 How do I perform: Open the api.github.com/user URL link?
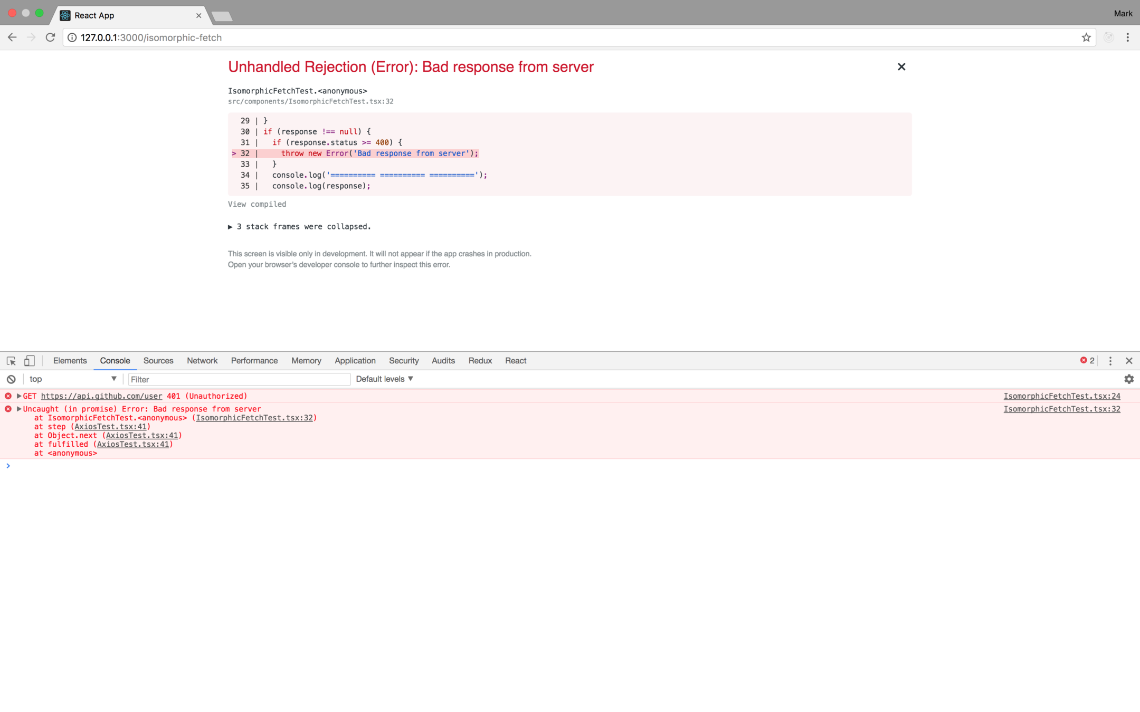[x=101, y=396]
